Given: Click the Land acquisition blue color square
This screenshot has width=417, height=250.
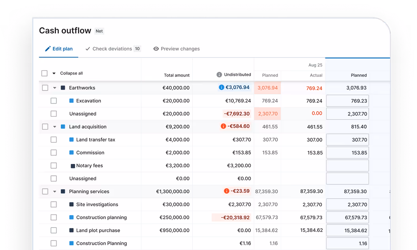Looking at the screenshot, I should pos(63,127).
